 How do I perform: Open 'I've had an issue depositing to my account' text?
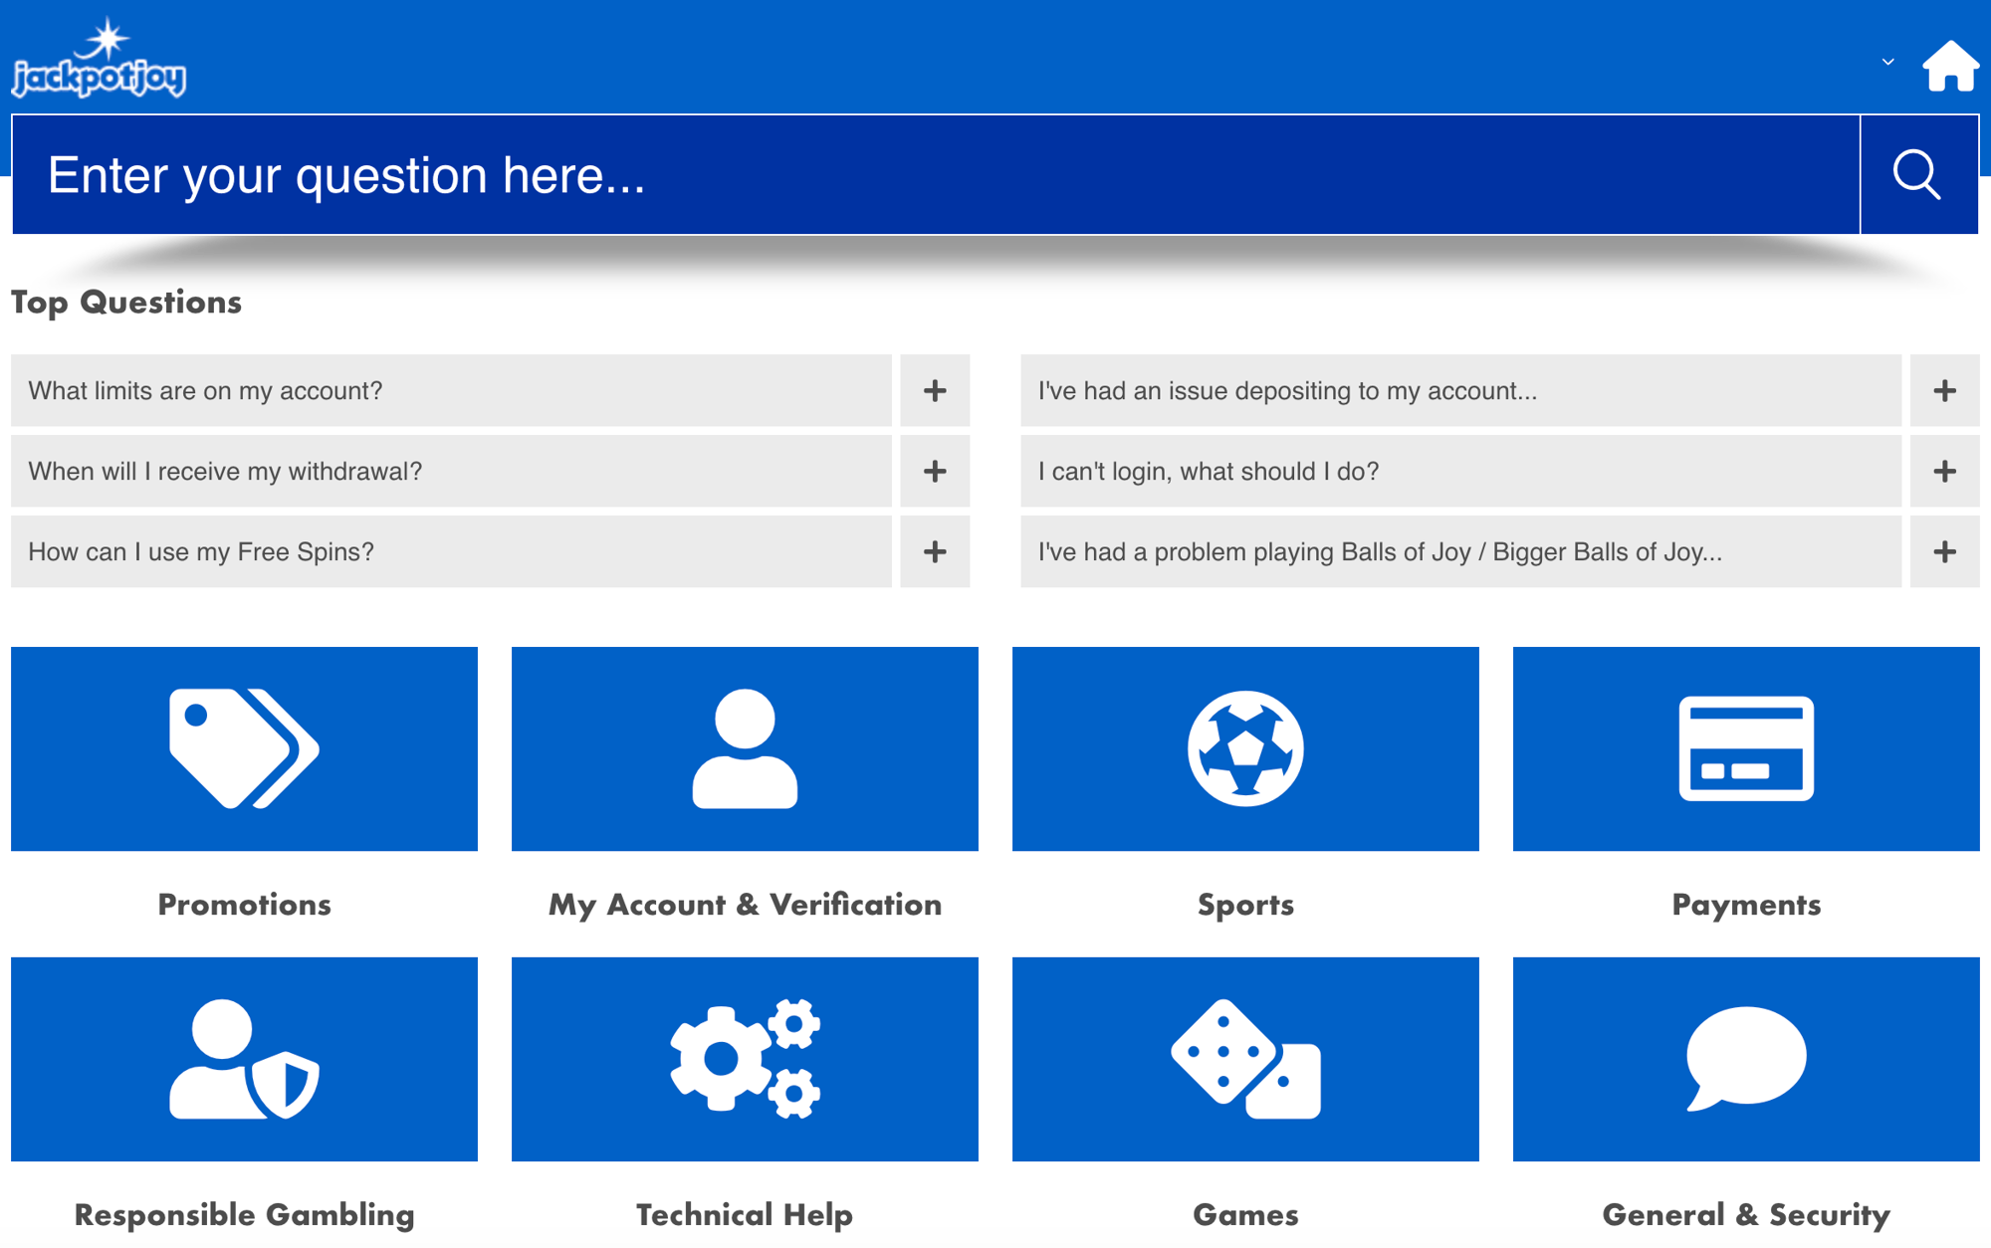point(1287,391)
